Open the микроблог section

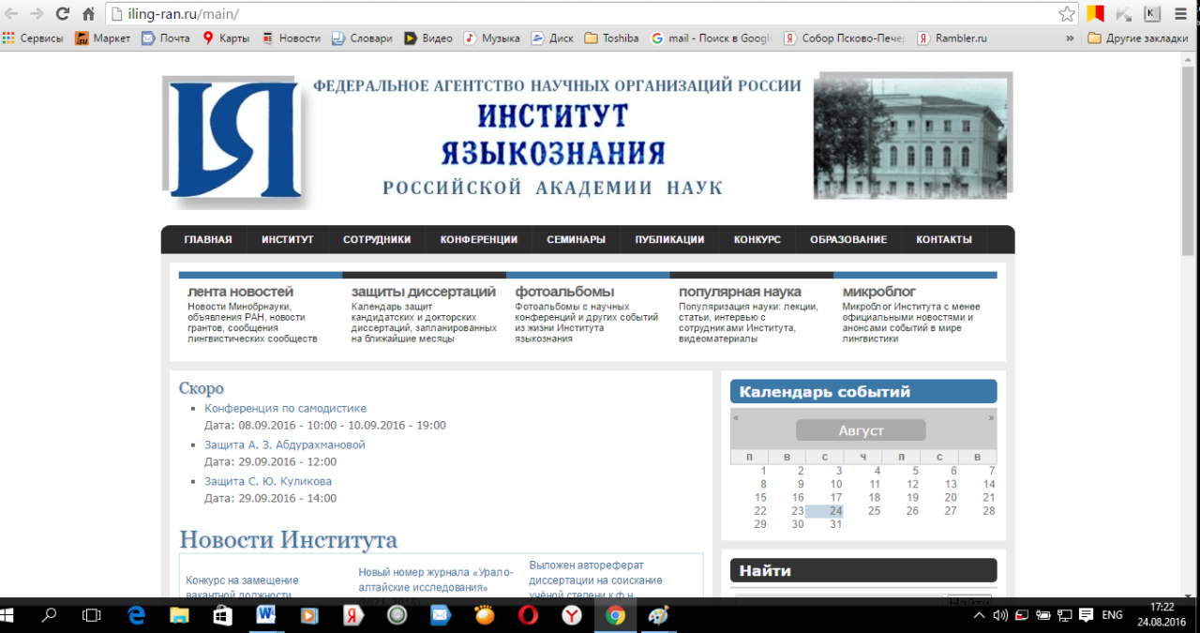pyautogui.click(x=879, y=292)
